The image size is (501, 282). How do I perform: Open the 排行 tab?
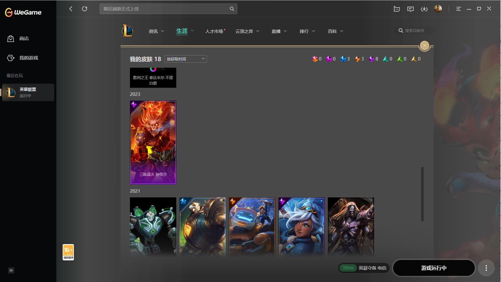[x=304, y=31]
